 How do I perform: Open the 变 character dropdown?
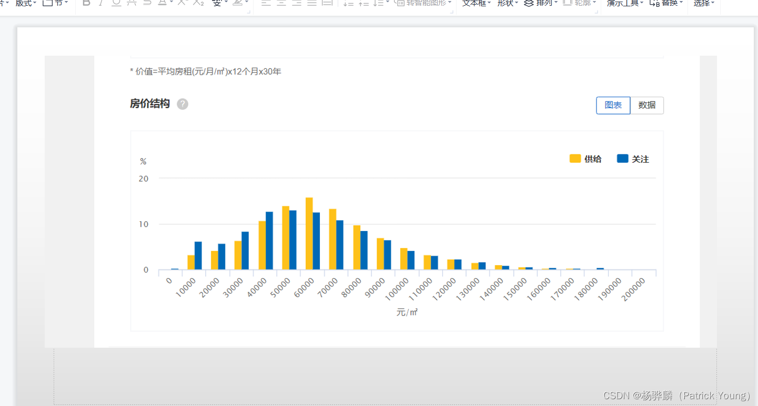219,3
